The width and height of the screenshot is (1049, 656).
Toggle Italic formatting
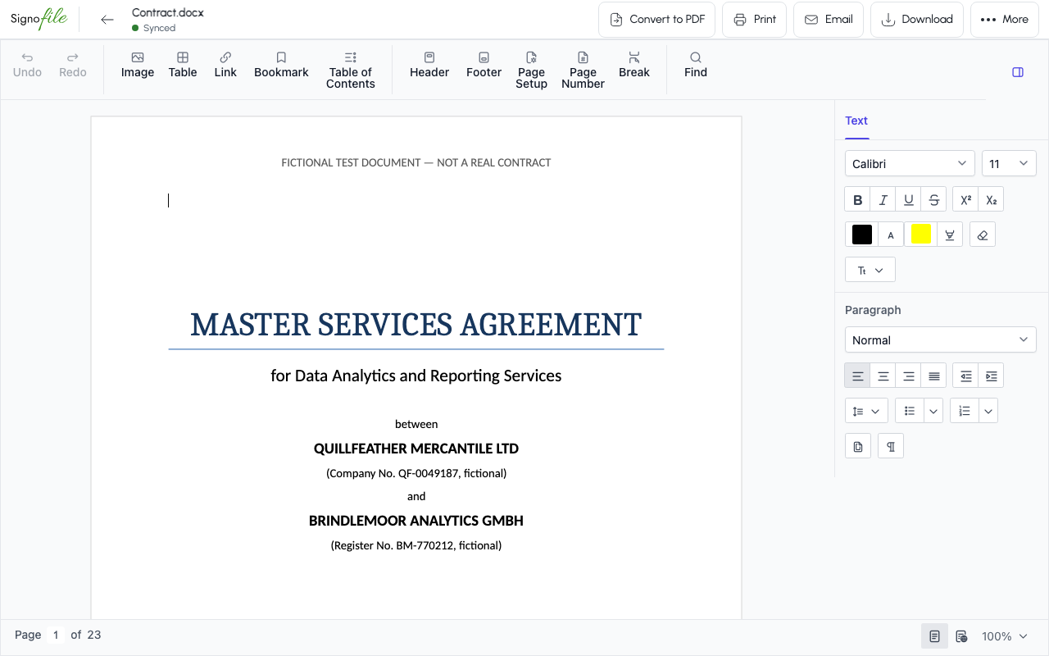[883, 199]
